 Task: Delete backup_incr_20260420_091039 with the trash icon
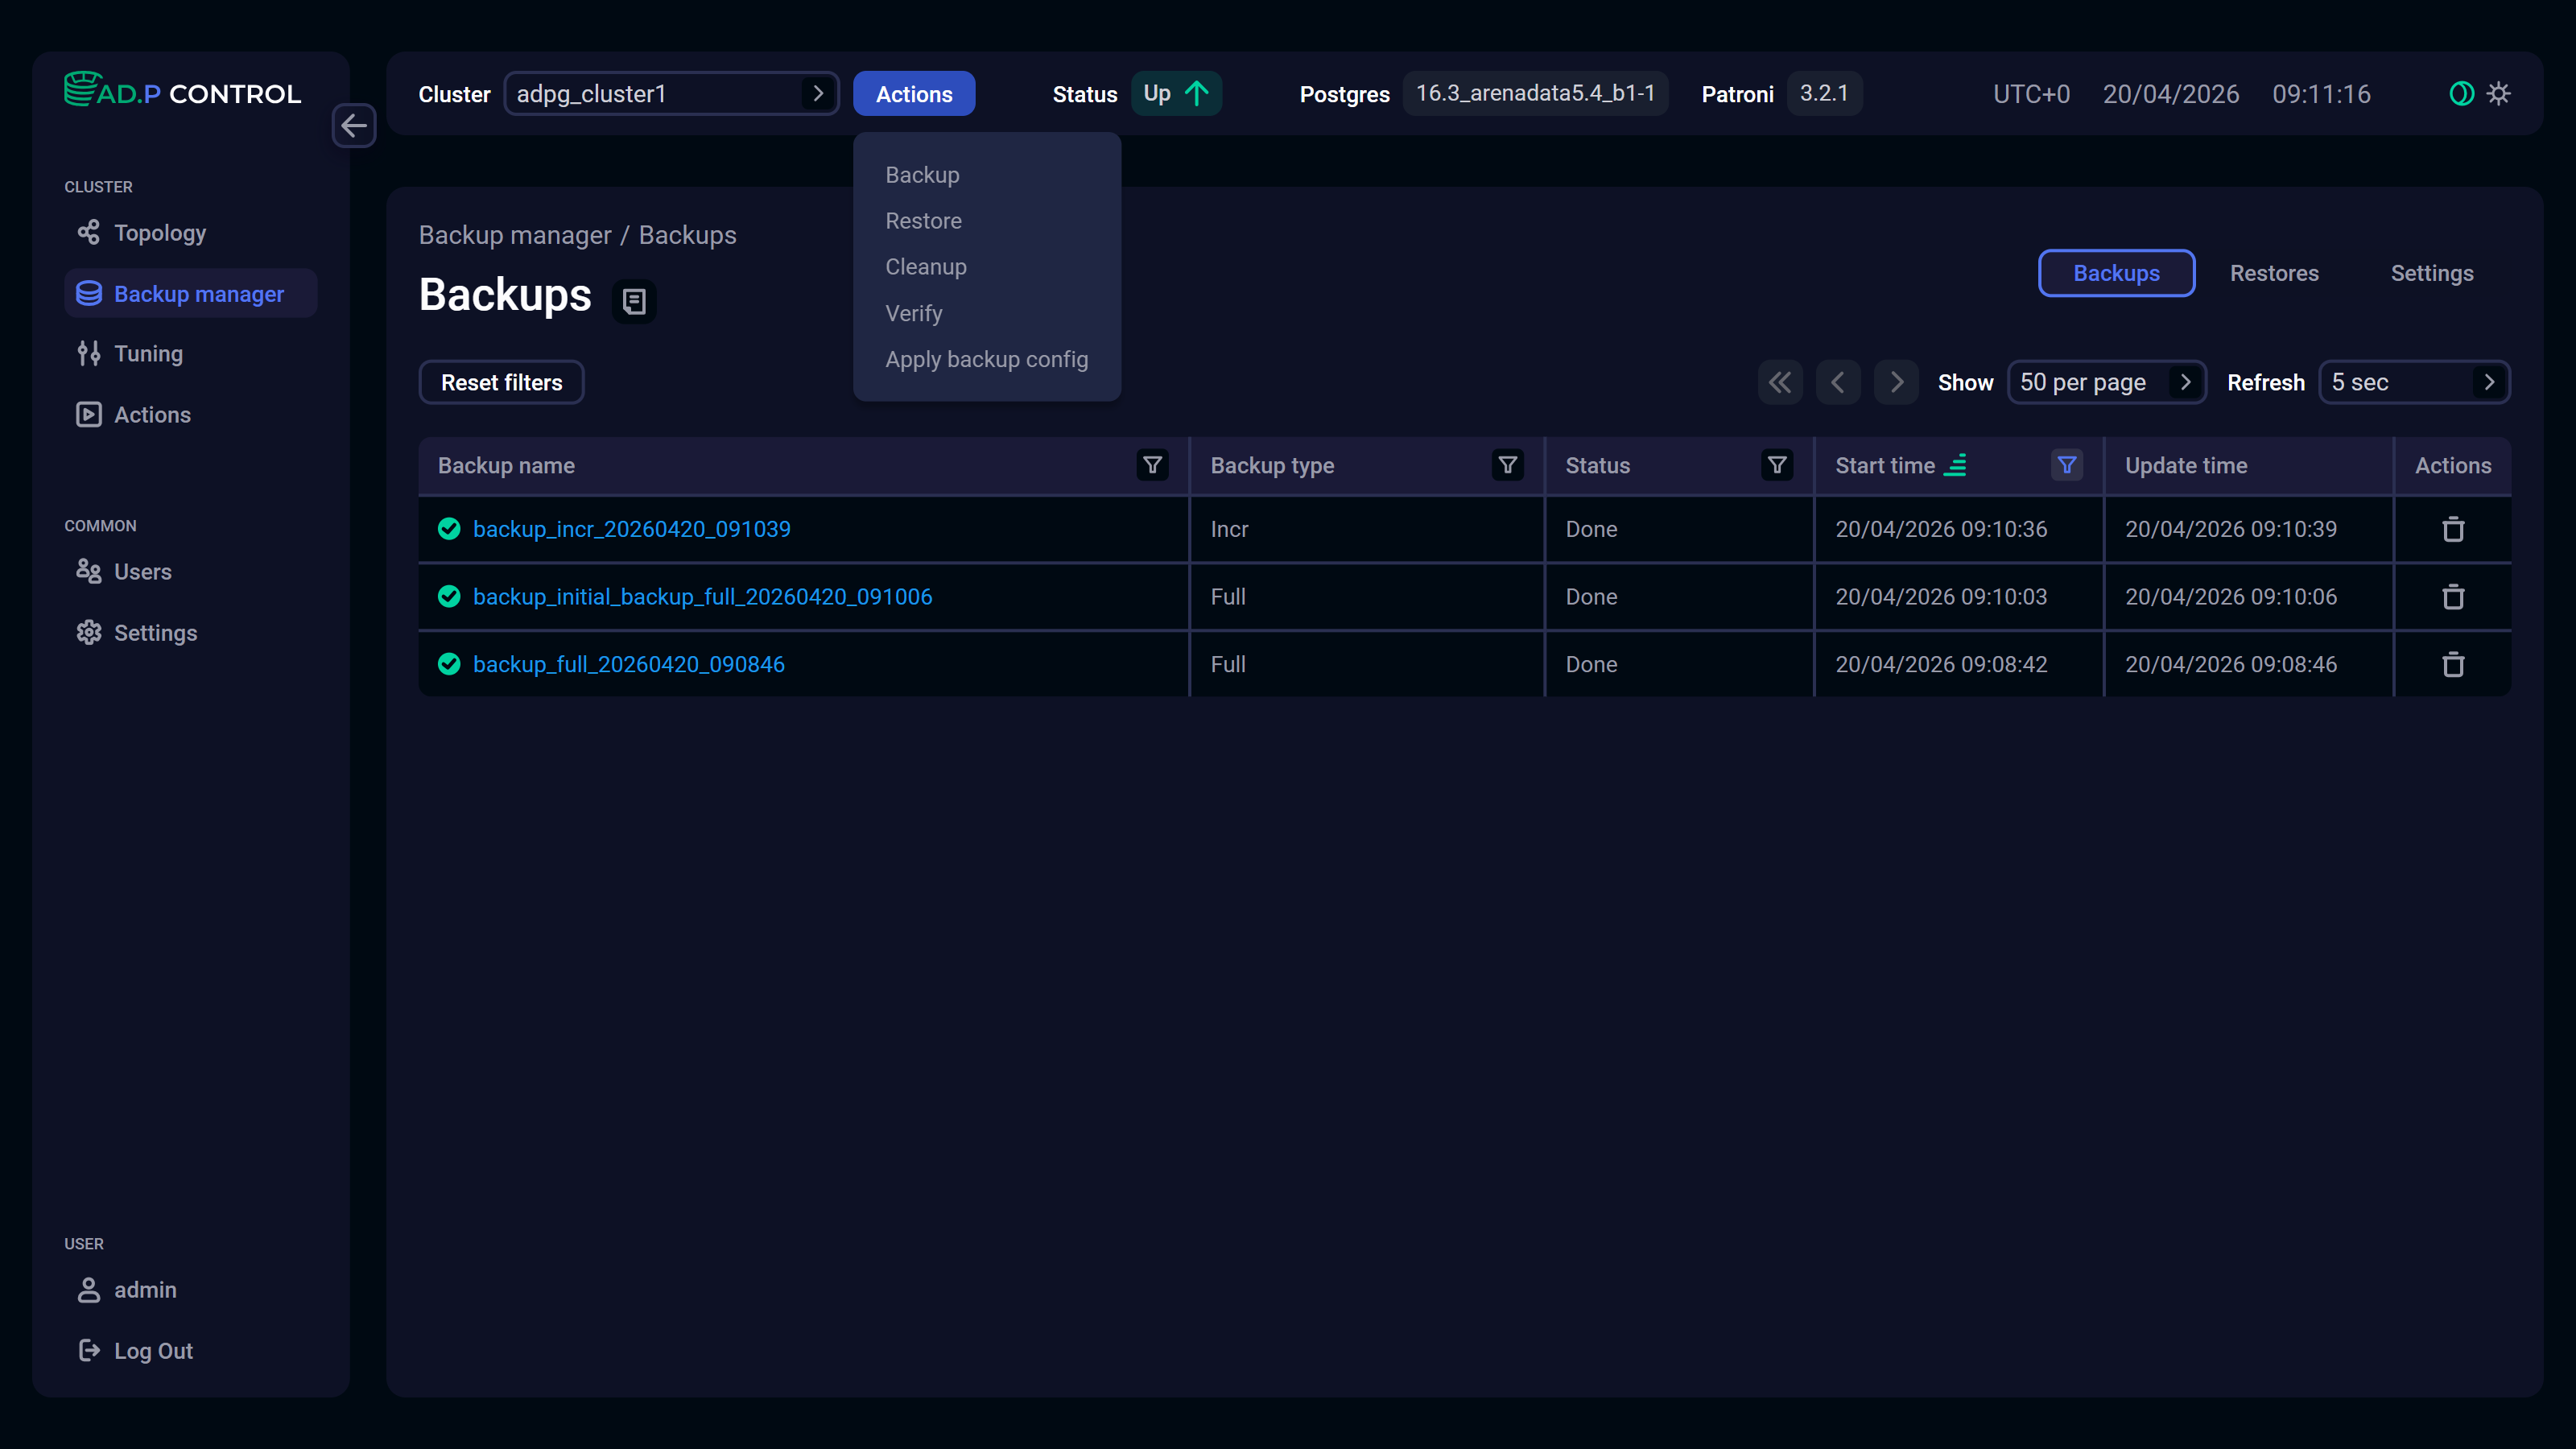tap(2452, 529)
